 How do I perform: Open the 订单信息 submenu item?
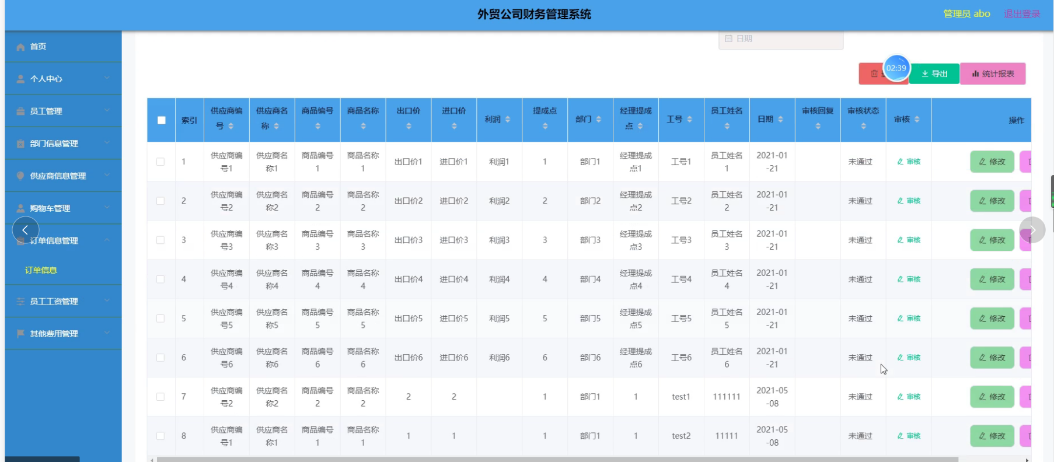tap(63, 270)
